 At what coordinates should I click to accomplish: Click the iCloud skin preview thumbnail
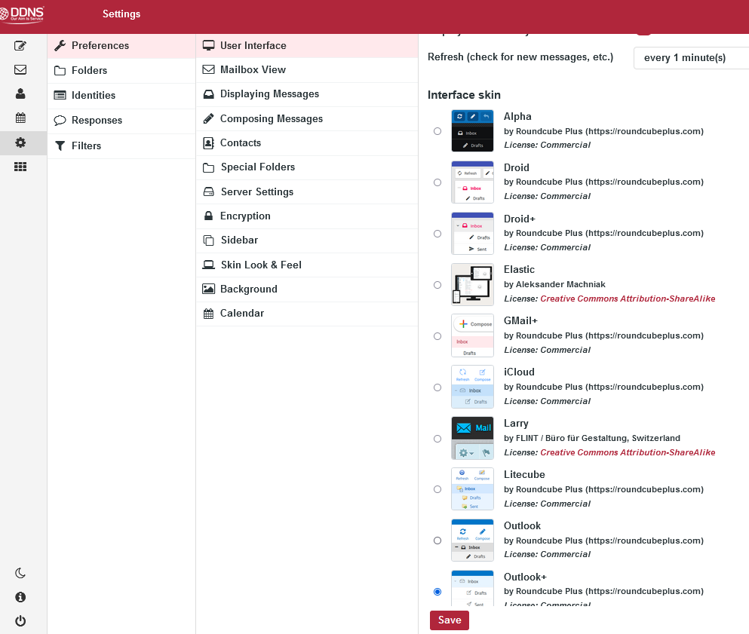coord(472,387)
